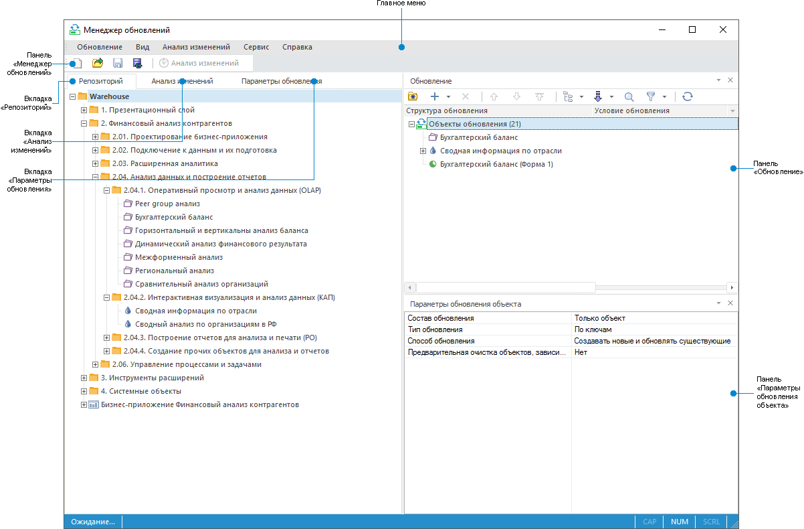Collapse 2. Финансовый анализ контрагентов
Viewport: 804px width, 529px height.
click(84, 123)
